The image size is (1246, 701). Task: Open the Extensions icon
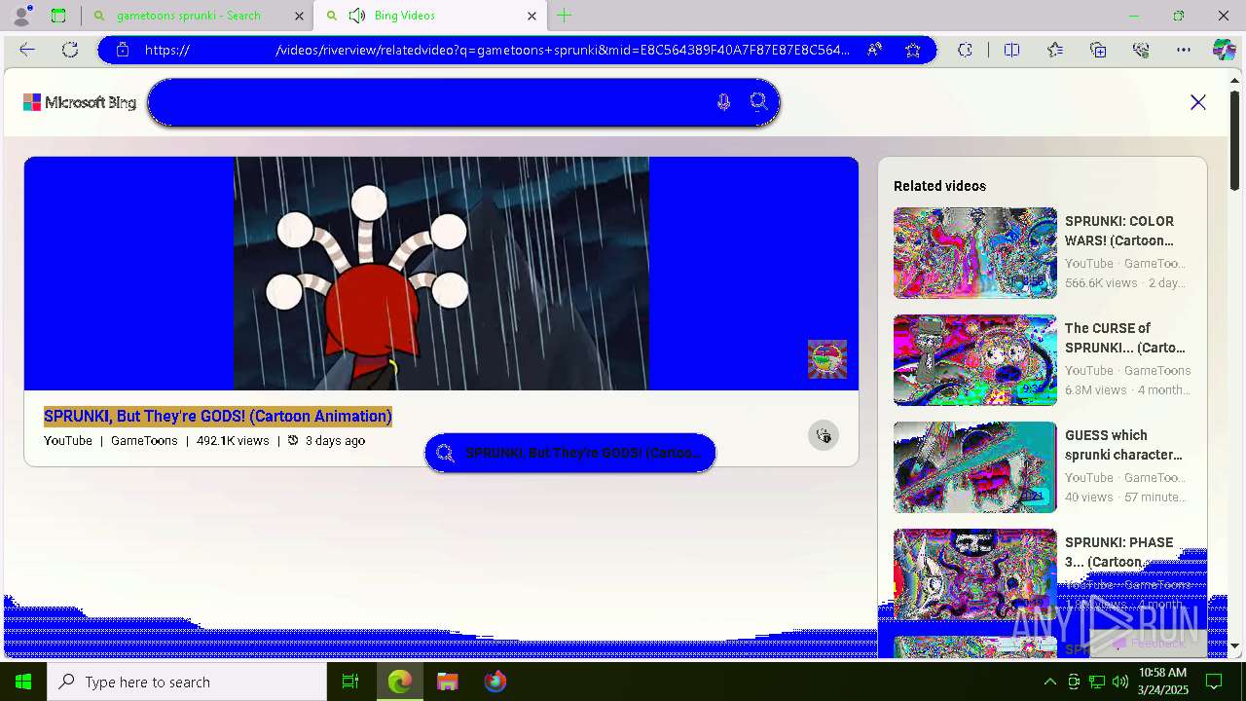pyautogui.click(x=965, y=50)
